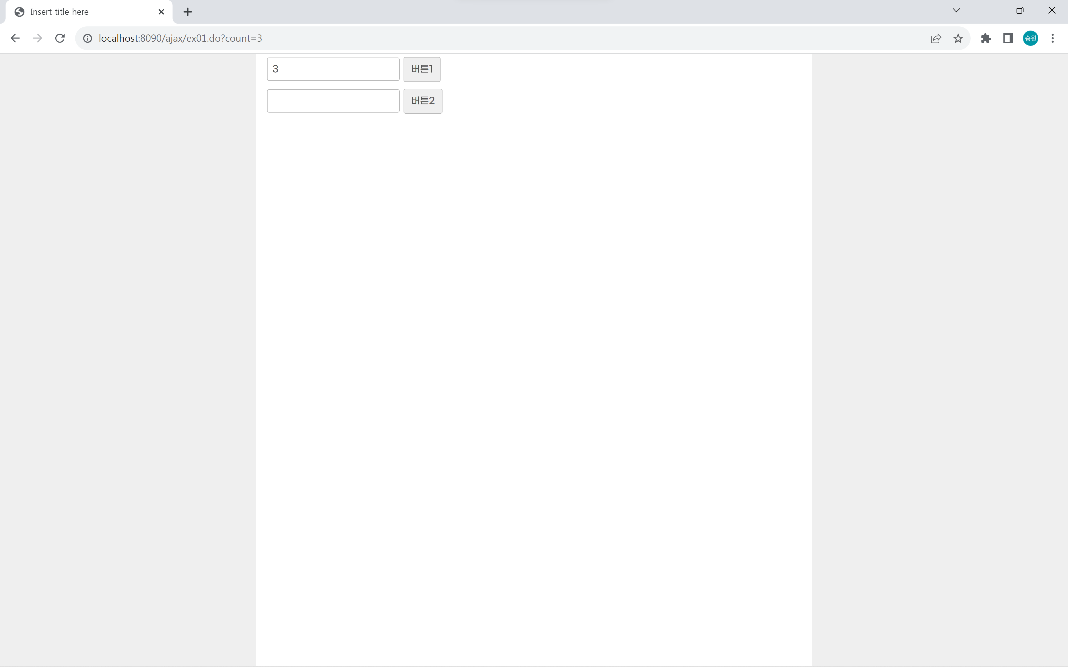The width and height of the screenshot is (1068, 667).
Task: Restore down the browser window
Action: pos(1019,11)
